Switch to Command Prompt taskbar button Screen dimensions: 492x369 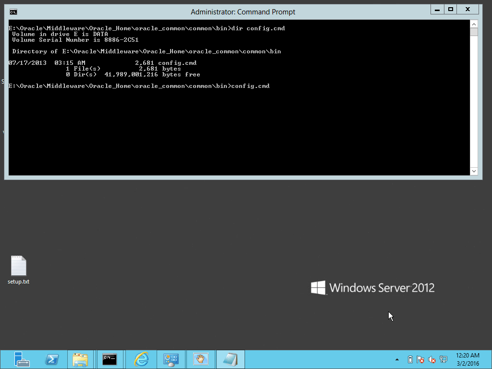pos(110,359)
